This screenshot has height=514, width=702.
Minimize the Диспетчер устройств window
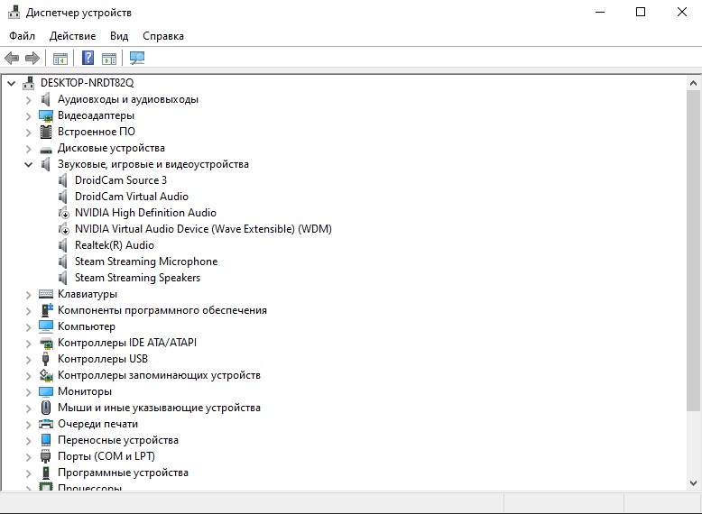click(600, 12)
